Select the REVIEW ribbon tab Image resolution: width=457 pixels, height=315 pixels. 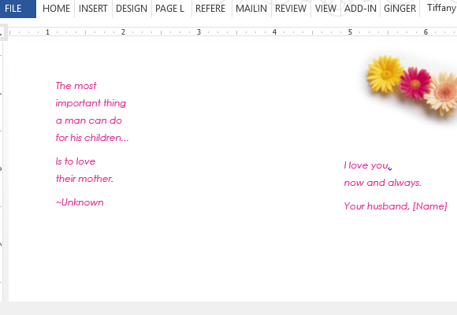291,9
